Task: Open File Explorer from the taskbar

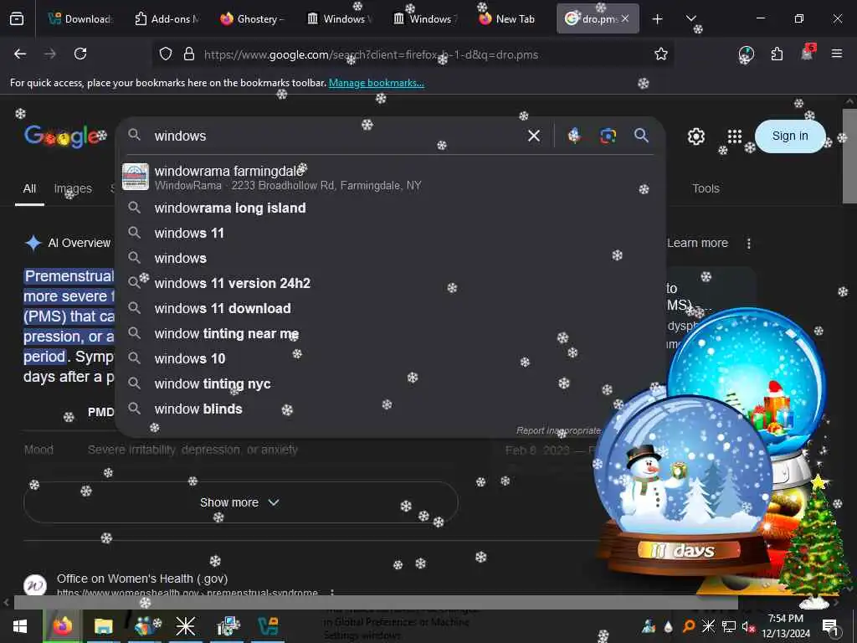Action: tap(103, 626)
